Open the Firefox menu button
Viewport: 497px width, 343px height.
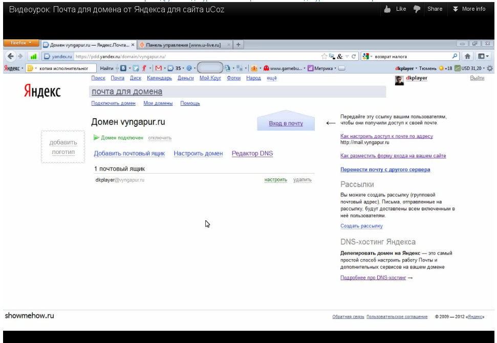click(x=21, y=43)
